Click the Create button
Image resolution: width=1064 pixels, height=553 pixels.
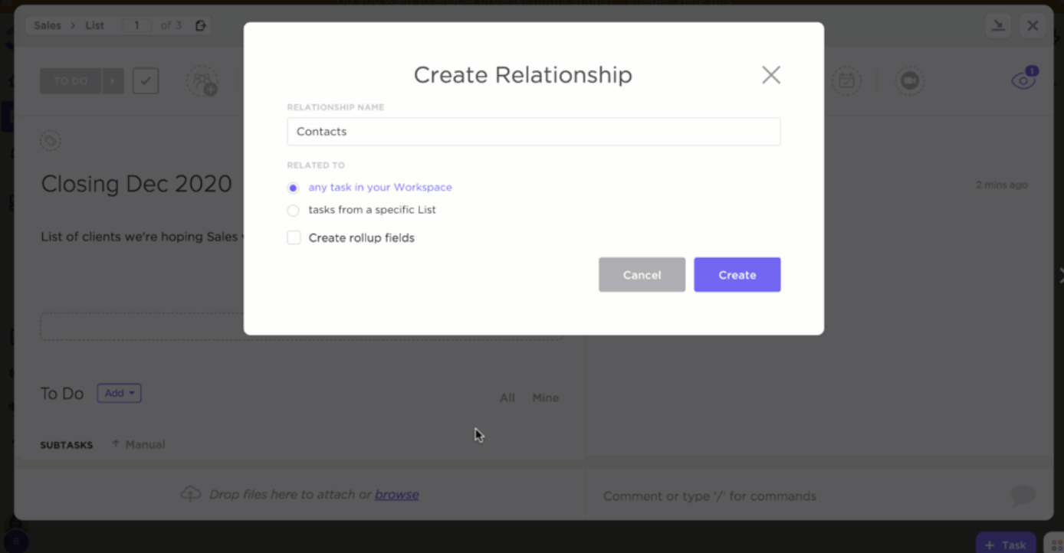coord(737,275)
